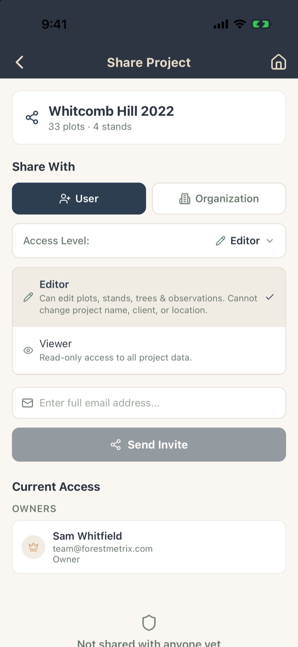Viewport: 298px width, 647px height.
Task: Collapse the Editor dropdown chevron
Action: [270, 241]
